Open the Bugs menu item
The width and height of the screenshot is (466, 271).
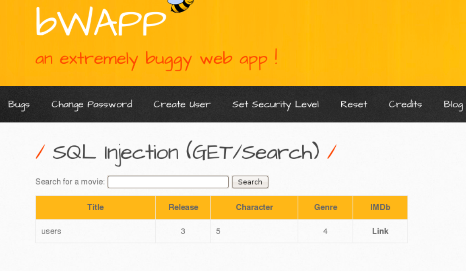[x=19, y=105]
